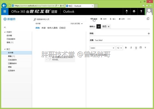Insert an attachment via the paperclip icon

click(x=113, y=19)
